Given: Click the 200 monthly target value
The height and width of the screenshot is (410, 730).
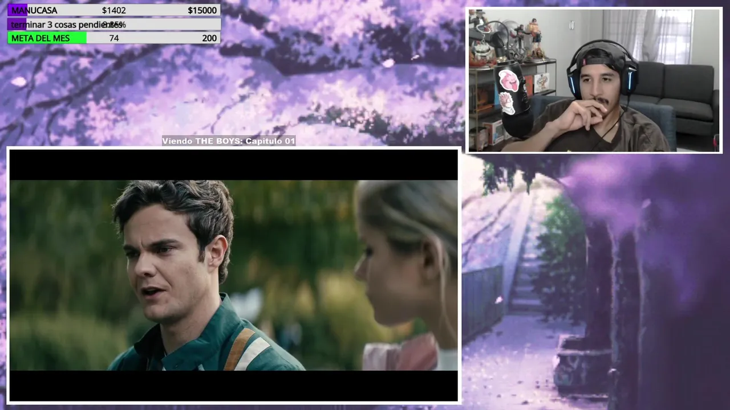Looking at the screenshot, I should [209, 38].
